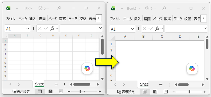
Task: Open ファイル tab in left window
Action: click(10, 19)
